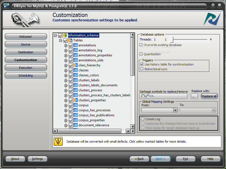Expand the class_hierarchy table node

pos(66,65)
